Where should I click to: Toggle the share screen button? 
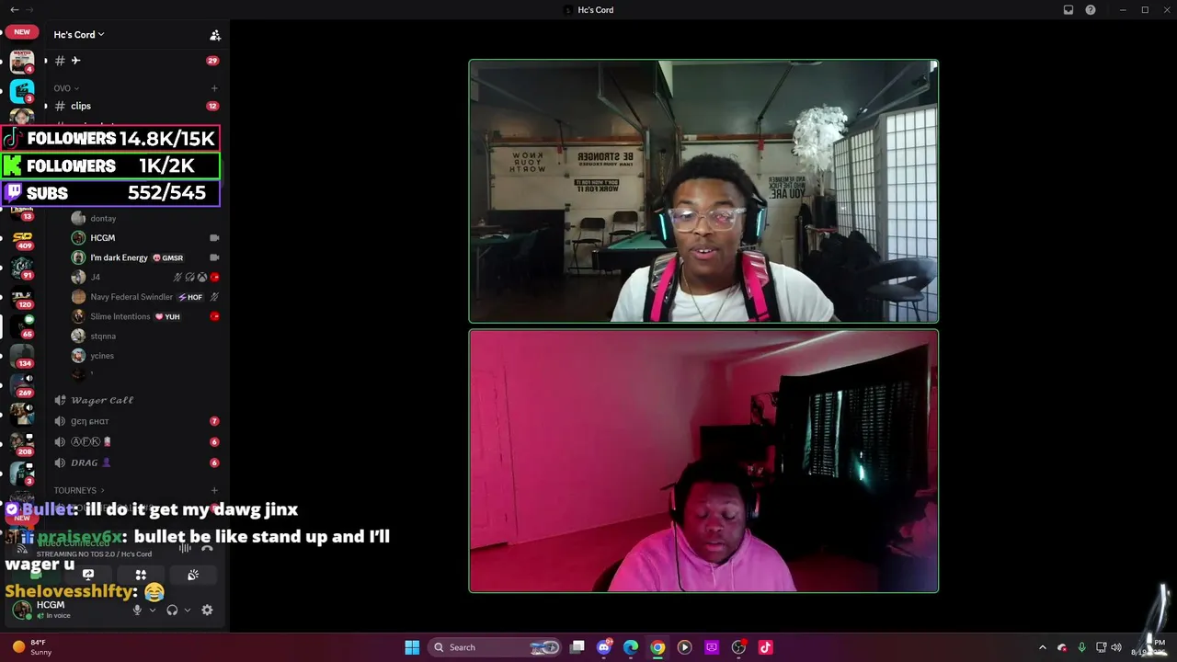[88, 575]
